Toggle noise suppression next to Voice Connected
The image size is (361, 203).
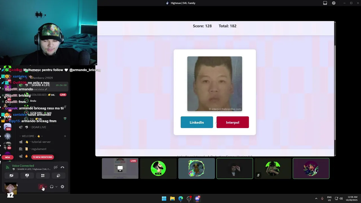pos(56,167)
